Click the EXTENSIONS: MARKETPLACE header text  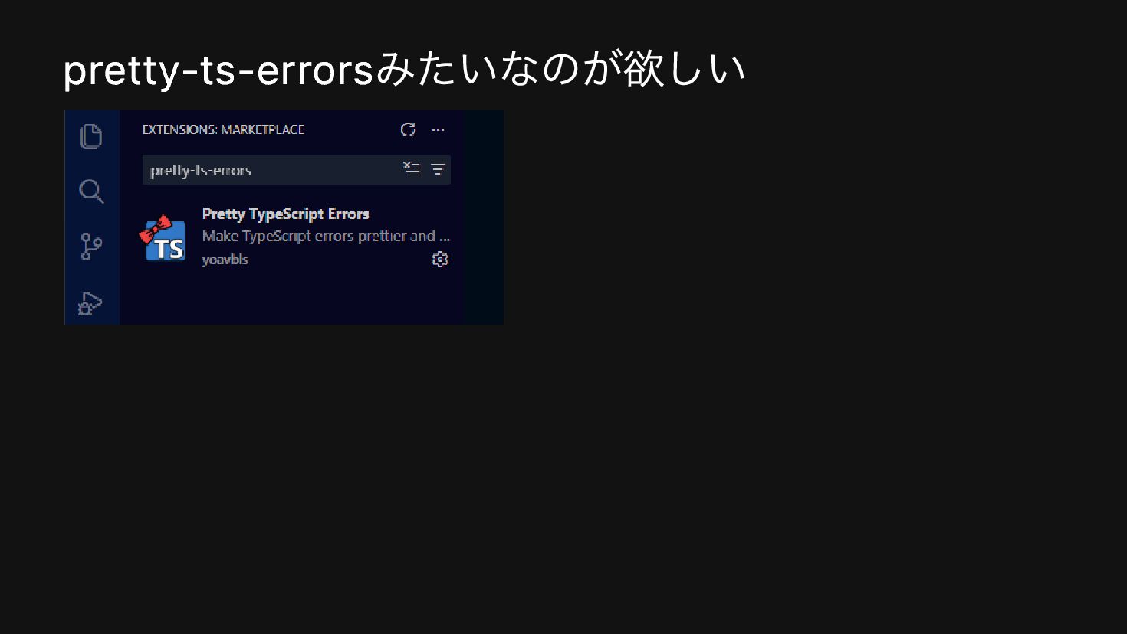tap(223, 129)
